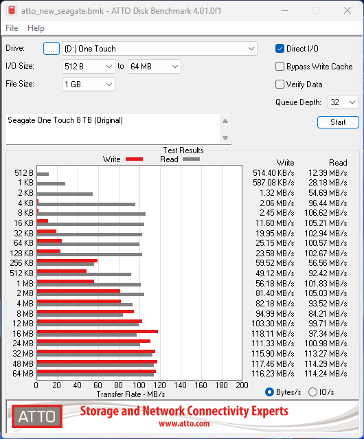
Task: Minimize the ATTO Disk Benchmark window
Action: (285, 10)
